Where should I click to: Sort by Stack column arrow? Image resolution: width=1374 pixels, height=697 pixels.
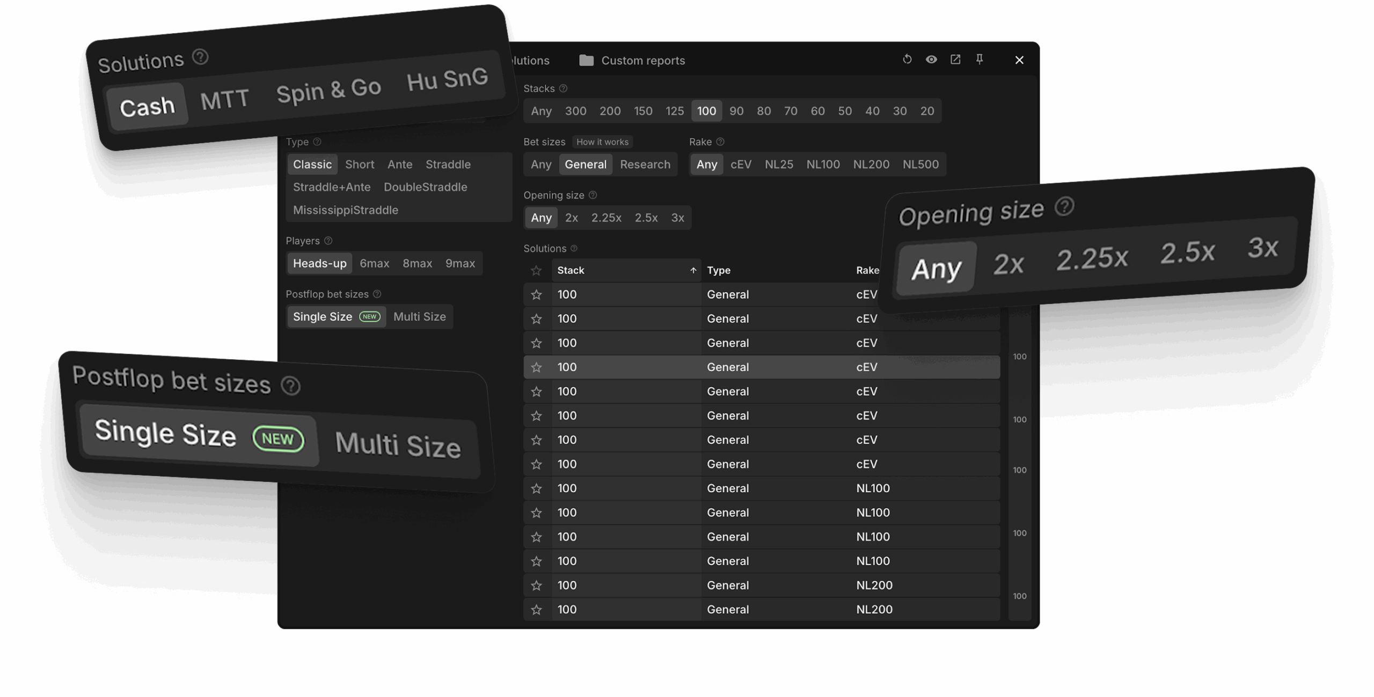click(693, 271)
